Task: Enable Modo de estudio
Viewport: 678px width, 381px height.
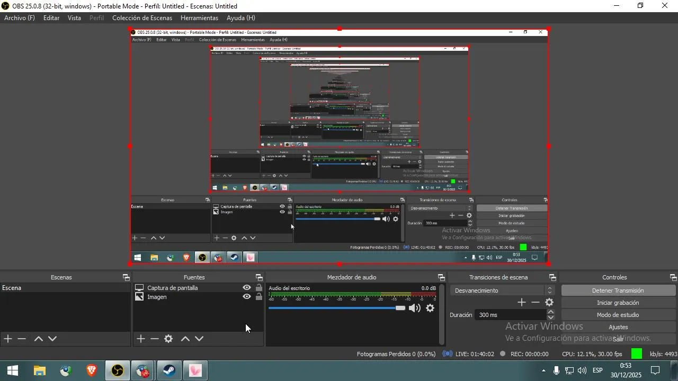Action: pos(618,315)
